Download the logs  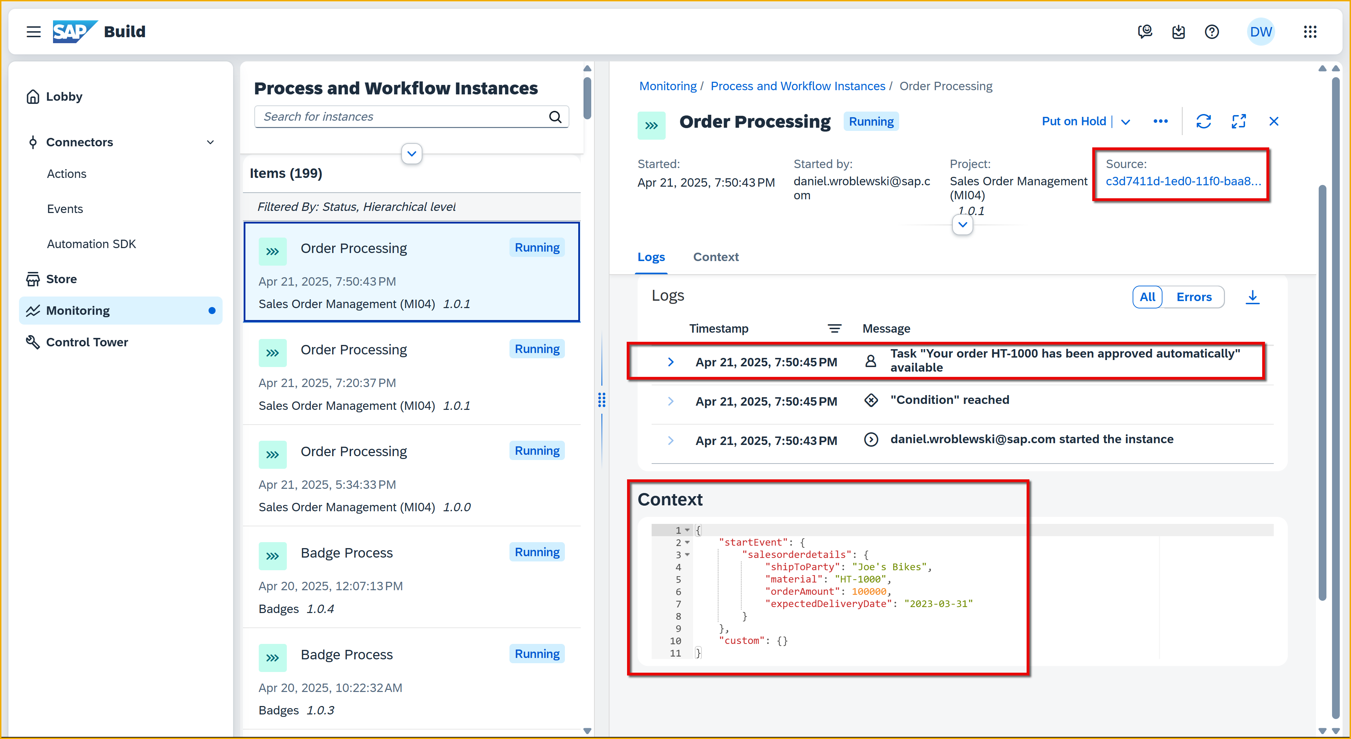click(1252, 297)
